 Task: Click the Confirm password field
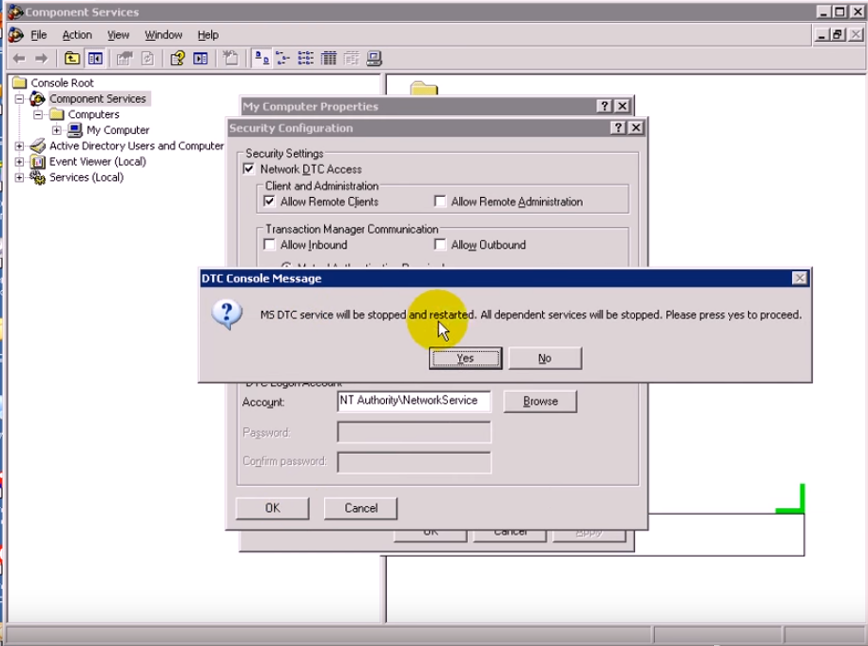[414, 461]
